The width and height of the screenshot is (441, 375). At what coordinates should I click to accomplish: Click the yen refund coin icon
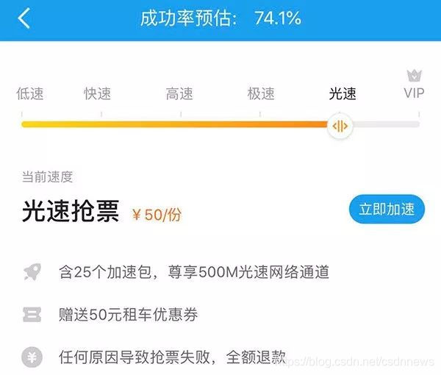point(32,357)
